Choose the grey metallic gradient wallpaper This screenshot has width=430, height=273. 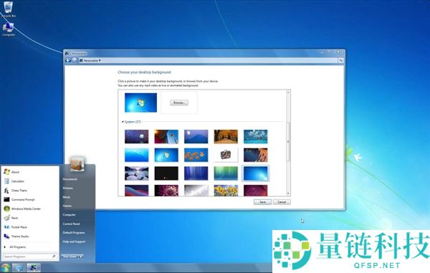(196, 191)
